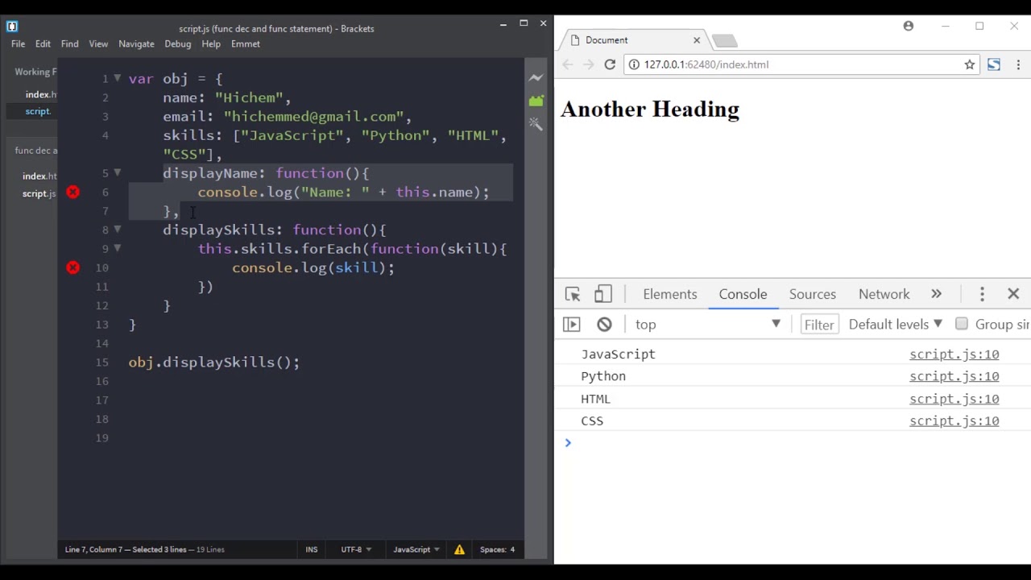Open the File menu in Brackets
Screen dimensions: 1031x580
pos(18,43)
